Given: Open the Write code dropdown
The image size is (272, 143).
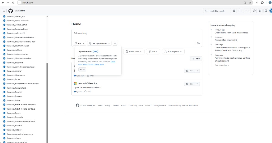Looking at the screenshot, I should [134, 52].
